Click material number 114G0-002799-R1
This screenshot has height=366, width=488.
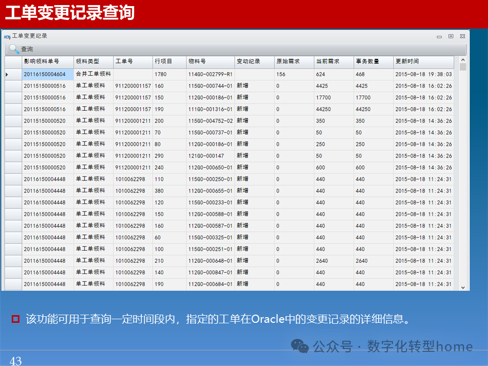coord(210,74)
